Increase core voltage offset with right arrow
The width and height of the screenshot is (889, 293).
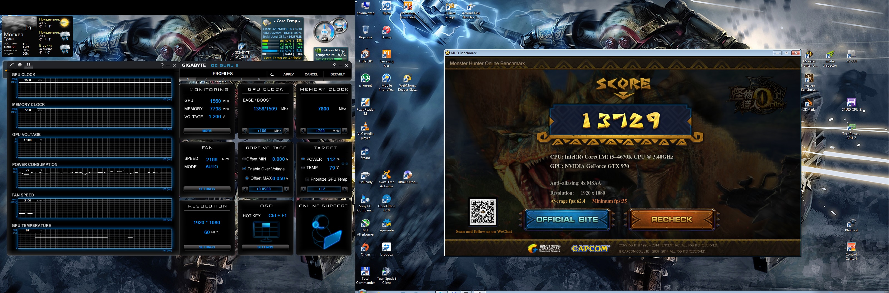pyautogui.click(x=286, y=189)
